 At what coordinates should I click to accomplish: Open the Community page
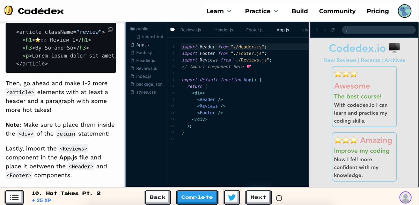point(337,11)
